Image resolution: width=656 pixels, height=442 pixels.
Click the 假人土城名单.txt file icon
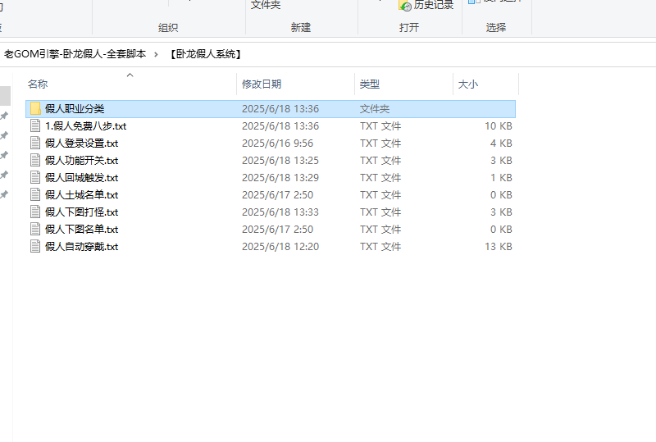coord(35,195)
